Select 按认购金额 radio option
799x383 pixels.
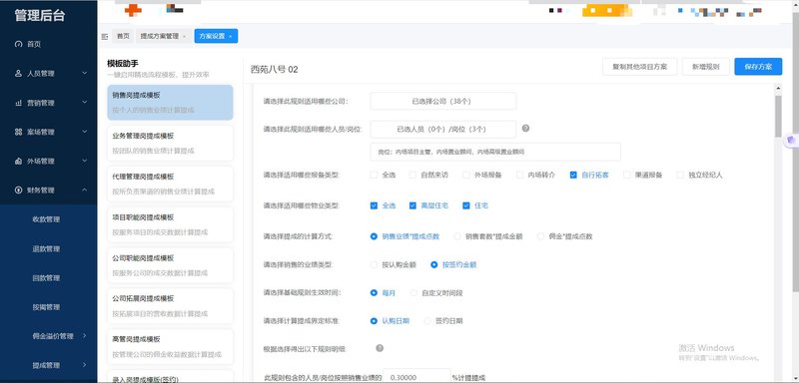374,264
